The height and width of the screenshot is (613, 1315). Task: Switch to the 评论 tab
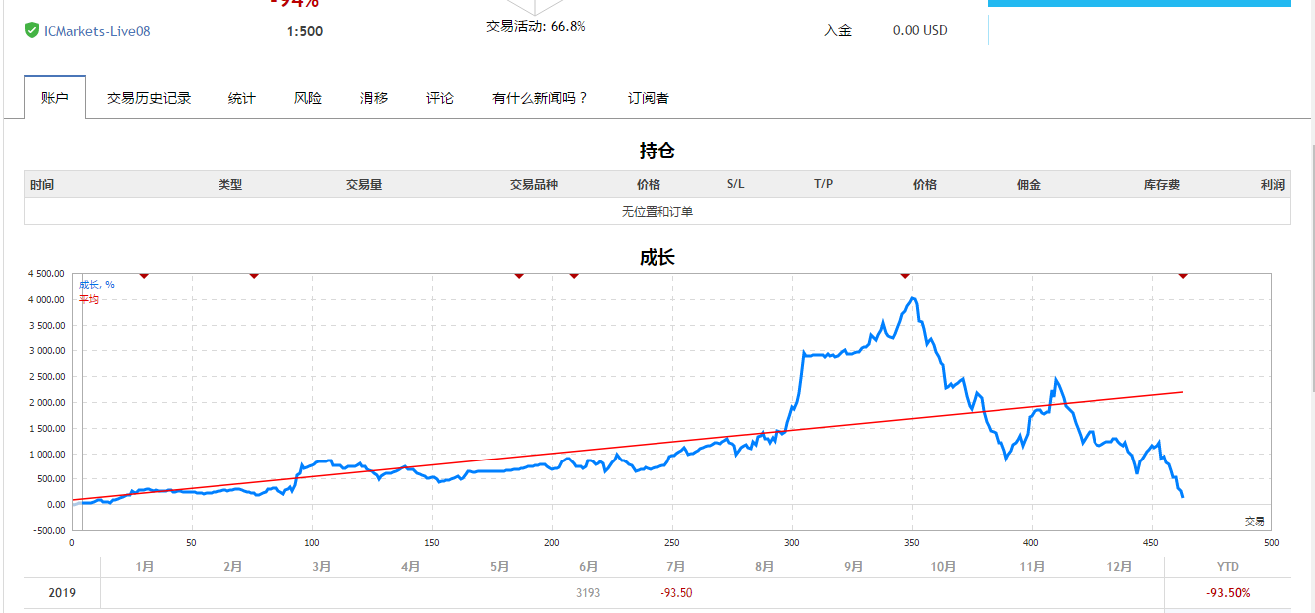click(440, 98)
